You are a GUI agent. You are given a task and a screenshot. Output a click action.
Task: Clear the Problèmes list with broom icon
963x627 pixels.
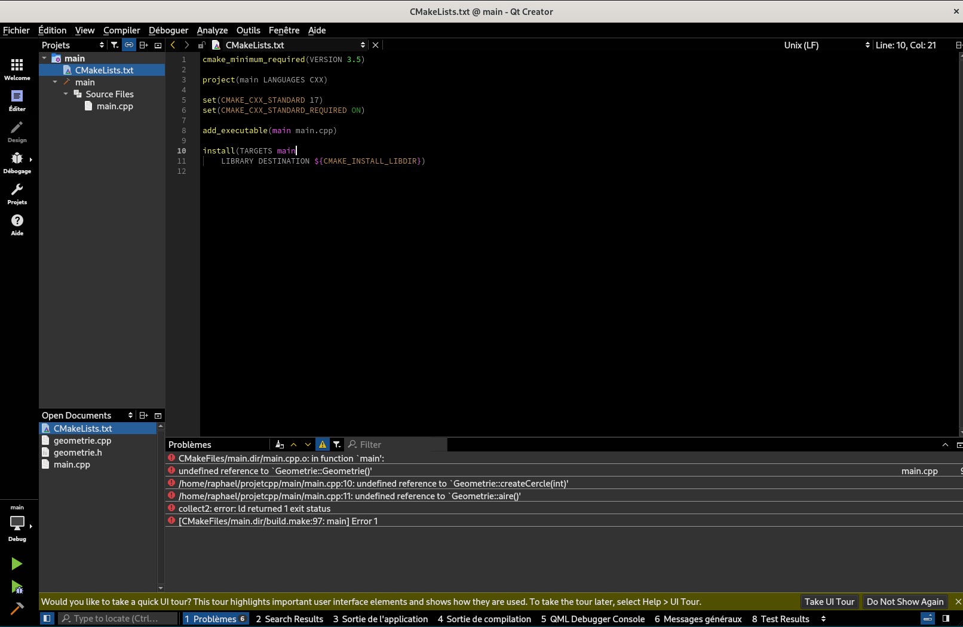click(x=279, y=444)
